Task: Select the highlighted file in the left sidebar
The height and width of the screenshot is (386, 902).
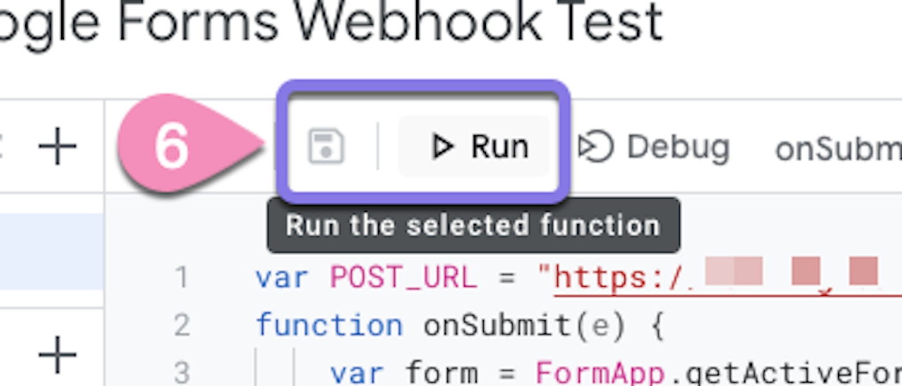Action: [x=52, y=251]
